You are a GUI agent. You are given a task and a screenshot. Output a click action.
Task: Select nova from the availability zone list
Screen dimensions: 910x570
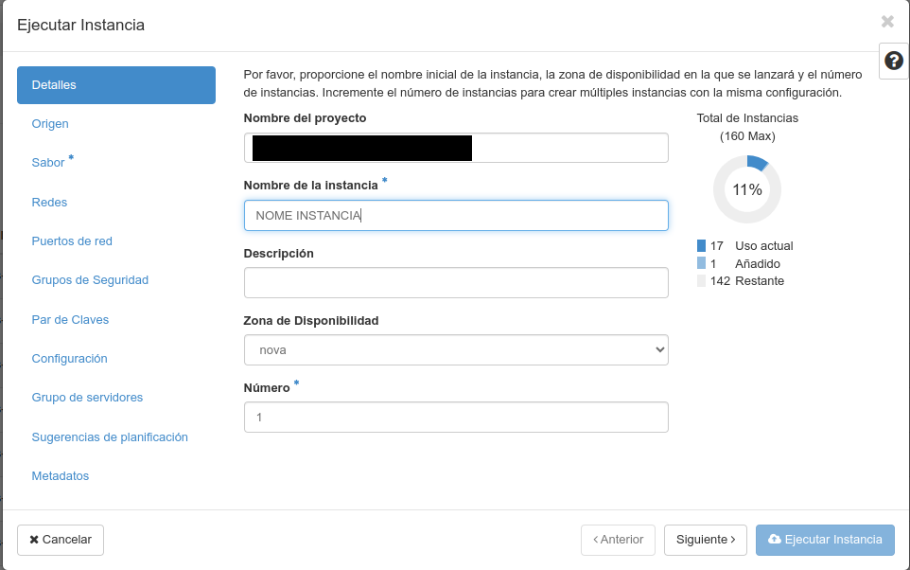(x=456, y=349)
